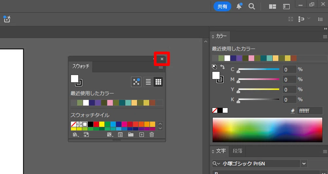Image resolution: width=328 pixels, height=174 pixels.
Task: Click the Delete Swatch trash icon
Action: pyautogui.click(x=152, y=134)
